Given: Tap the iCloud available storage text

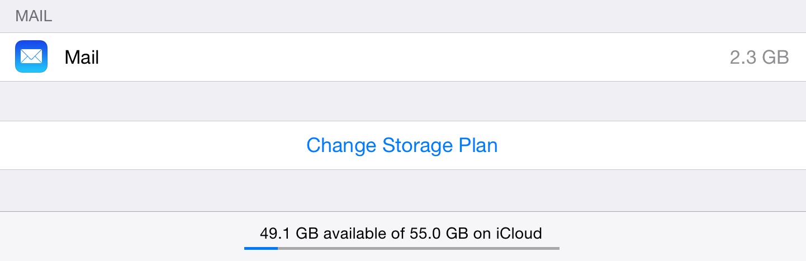Looking at the screenshot, I should [401, 232].
